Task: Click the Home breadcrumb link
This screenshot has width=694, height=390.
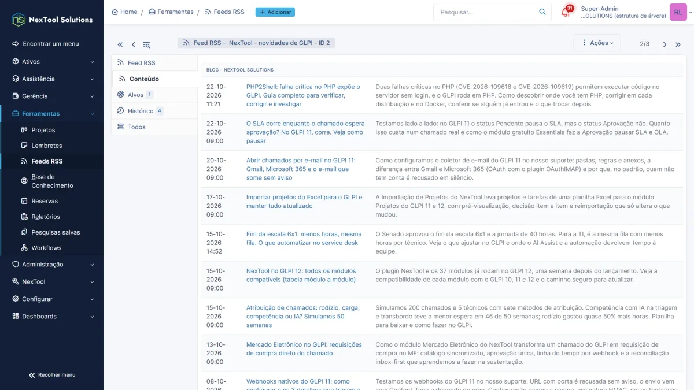Action: click(124, 12)
